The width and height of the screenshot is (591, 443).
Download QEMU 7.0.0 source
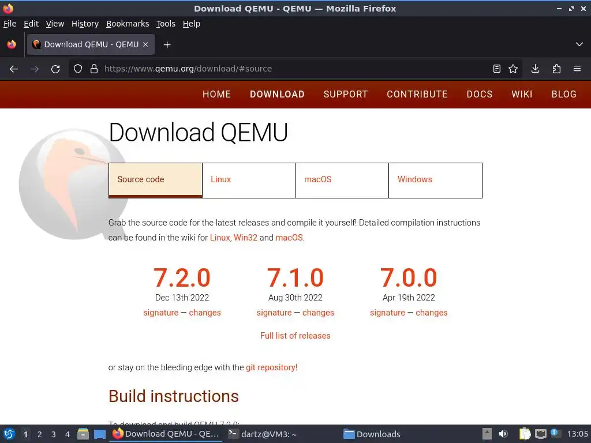click(x=409, y=278)
